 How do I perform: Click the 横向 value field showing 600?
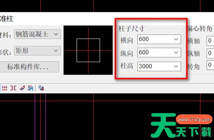click(159, 39)
